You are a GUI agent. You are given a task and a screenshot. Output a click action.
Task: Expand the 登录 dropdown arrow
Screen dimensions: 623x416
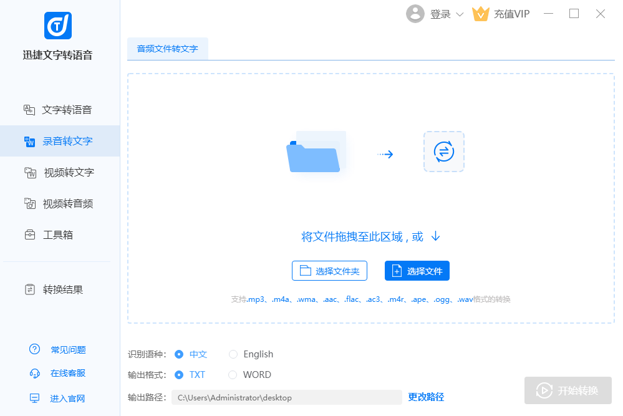click(460, 14)
